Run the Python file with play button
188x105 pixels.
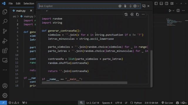(170, 10)
